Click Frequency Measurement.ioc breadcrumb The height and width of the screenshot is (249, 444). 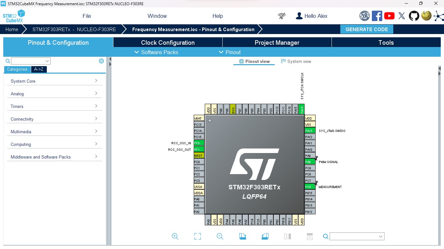[x=193, y=29]
